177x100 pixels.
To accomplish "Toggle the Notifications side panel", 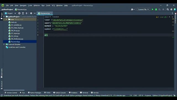I will 175,18.
